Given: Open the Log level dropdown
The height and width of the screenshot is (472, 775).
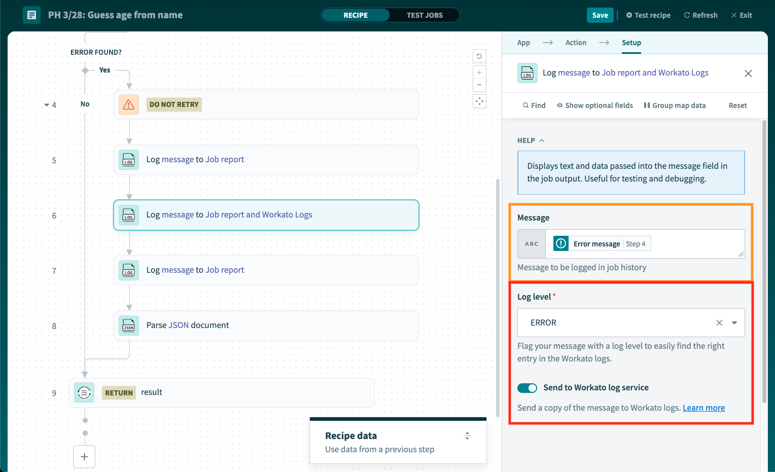Looking at the screenshot, I should tap(734, 322).
